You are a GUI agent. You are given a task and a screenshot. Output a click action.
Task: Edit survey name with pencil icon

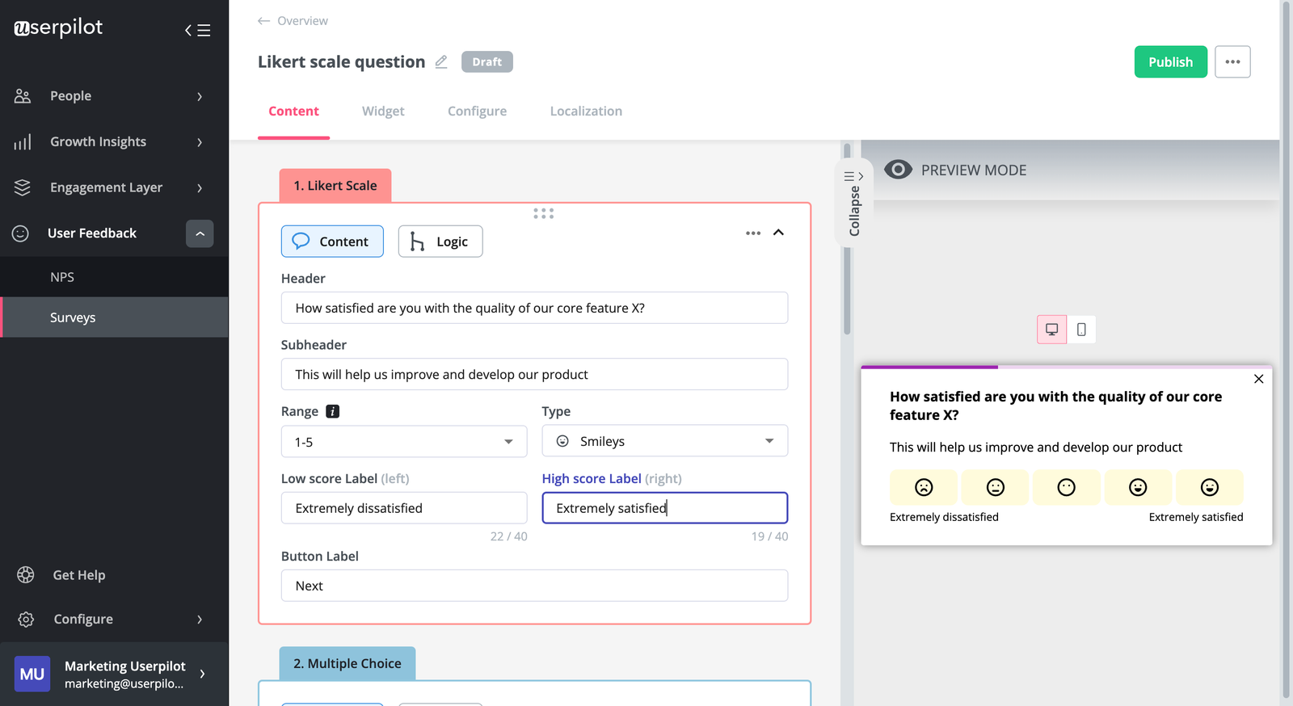(x=441, y=62)
